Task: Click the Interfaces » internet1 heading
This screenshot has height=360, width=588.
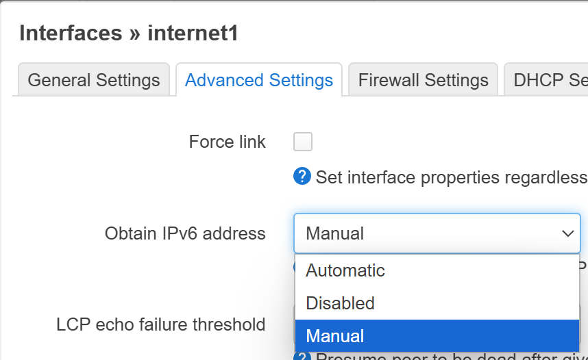Action: pos(129,33)
